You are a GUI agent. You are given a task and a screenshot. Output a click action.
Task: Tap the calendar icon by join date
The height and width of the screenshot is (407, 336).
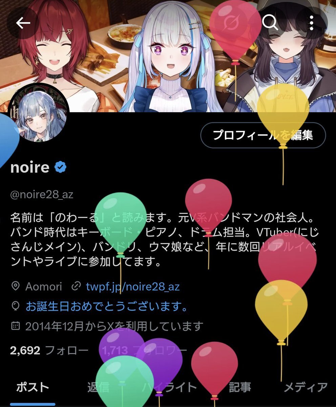pos(16,326)
